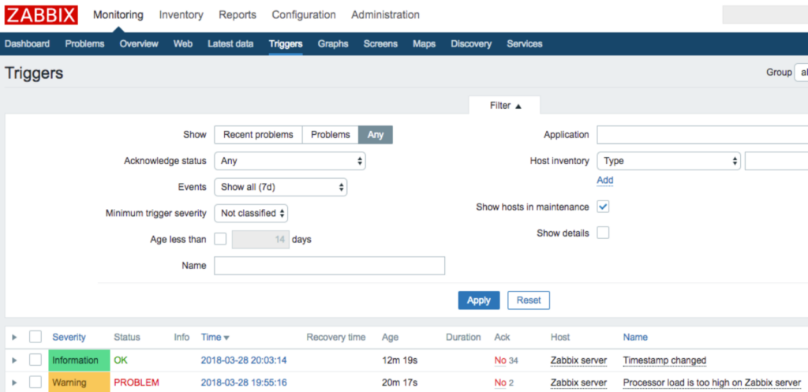The image size is (808, 392).
Task: Focus the Host inventory value field
Action: coord(776,161)
